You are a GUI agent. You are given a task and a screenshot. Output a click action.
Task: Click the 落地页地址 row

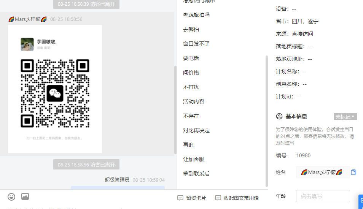tap(294, 59)
